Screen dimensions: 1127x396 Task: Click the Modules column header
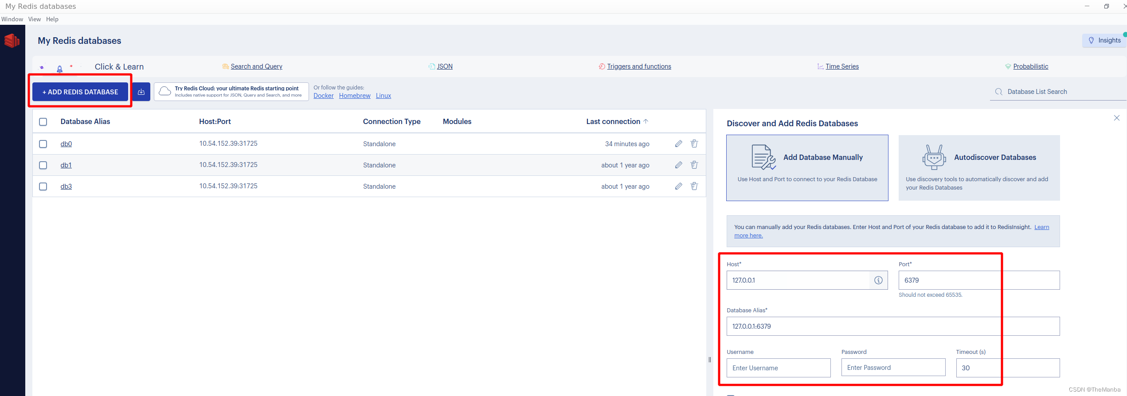coord(457,121)
